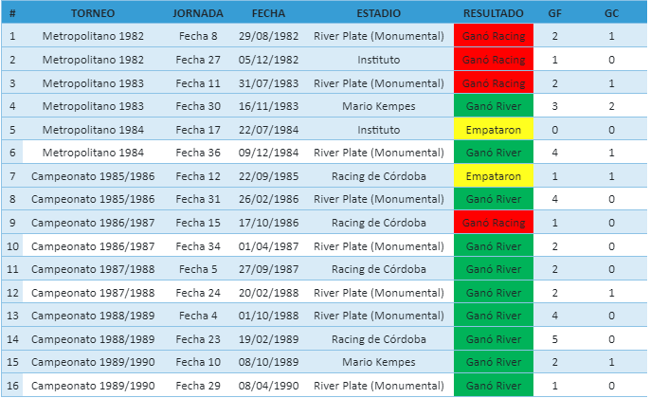Select the date 01/04/1987

pyautogui.click(x=269, y=246)
